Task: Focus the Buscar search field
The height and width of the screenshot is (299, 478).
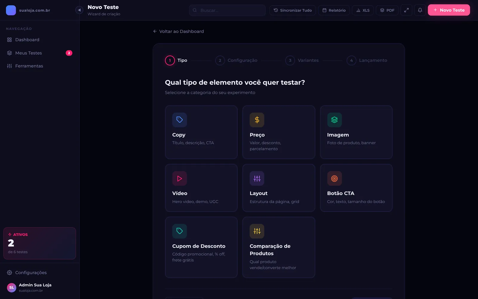Action: pyautogui.click(x=227, y=10)
